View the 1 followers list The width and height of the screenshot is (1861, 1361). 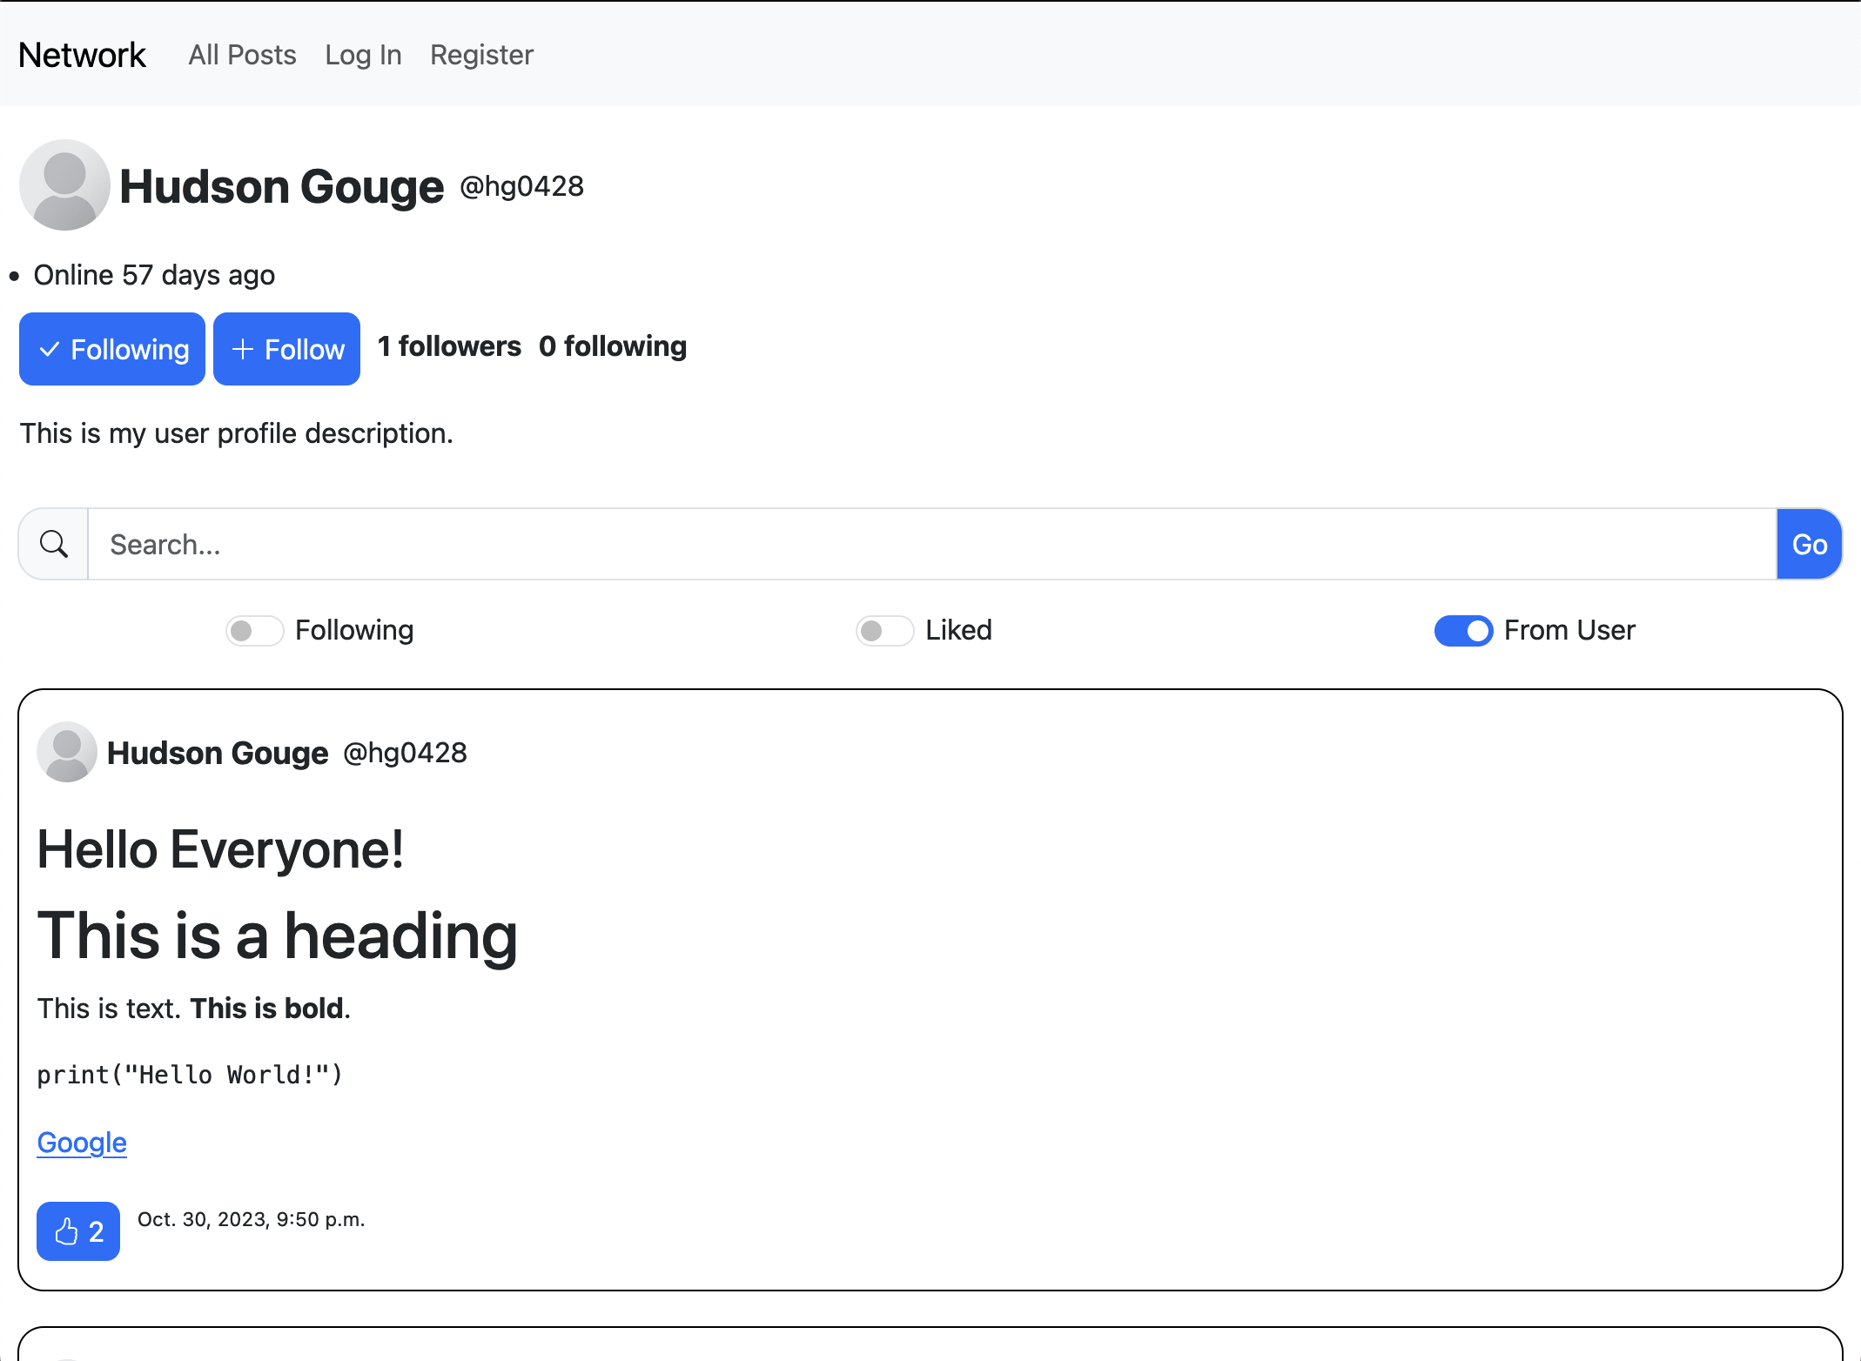tap(449, 346)
